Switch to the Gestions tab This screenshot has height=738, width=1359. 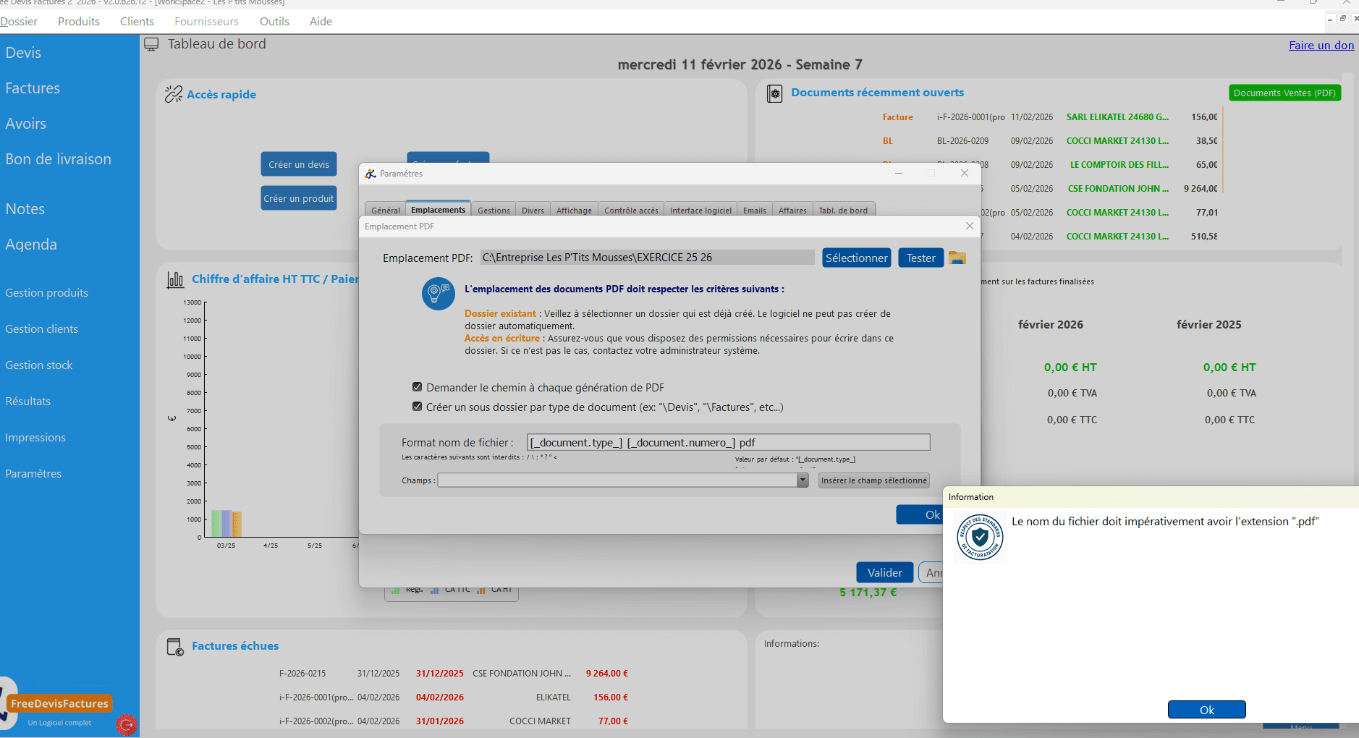pos(494,211)
